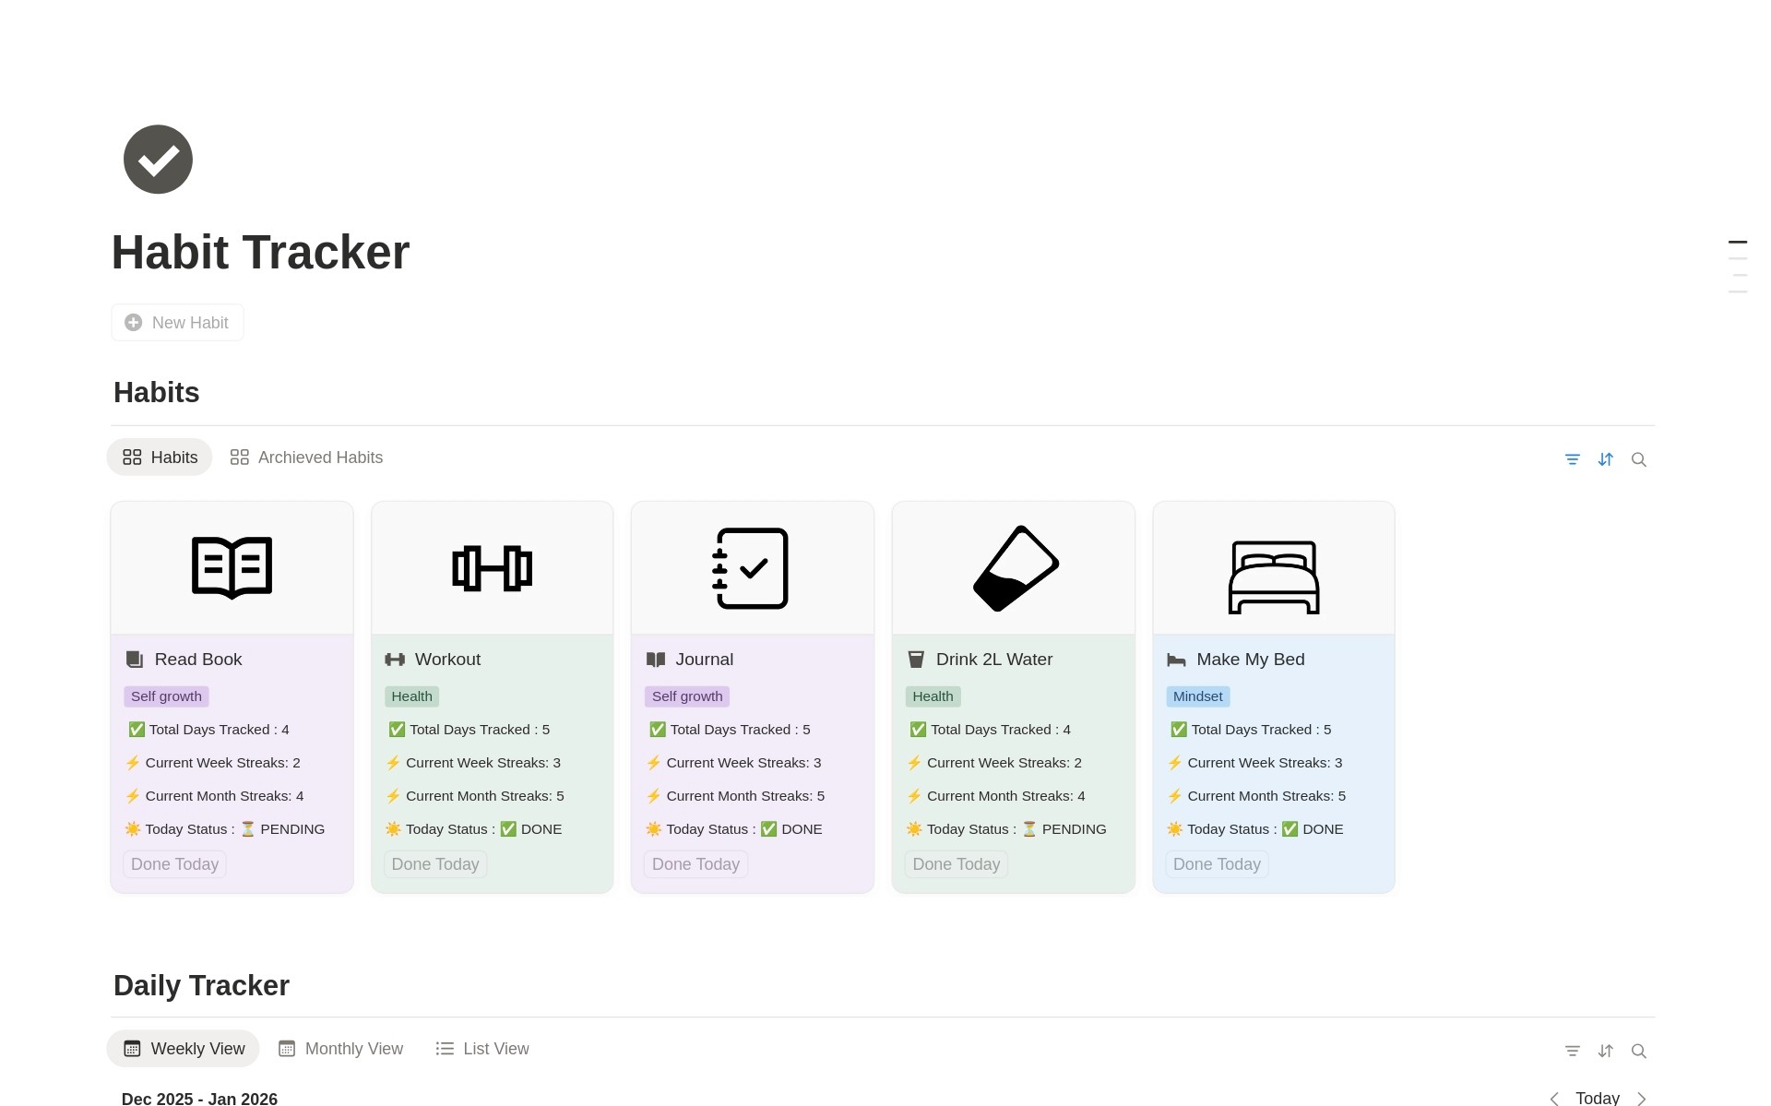This screenshot has width=1771, height=1106.
Task: Mark Drink 2L Water as done today
Action: pyautogui.click(x=956, y=863)
